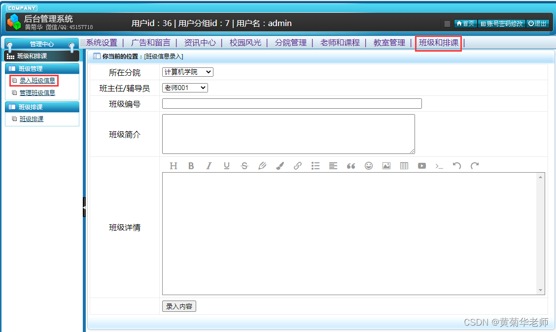Open the 班级排课 sidebar link
This screenshot has width=556, height=332.
pos(32,119)
